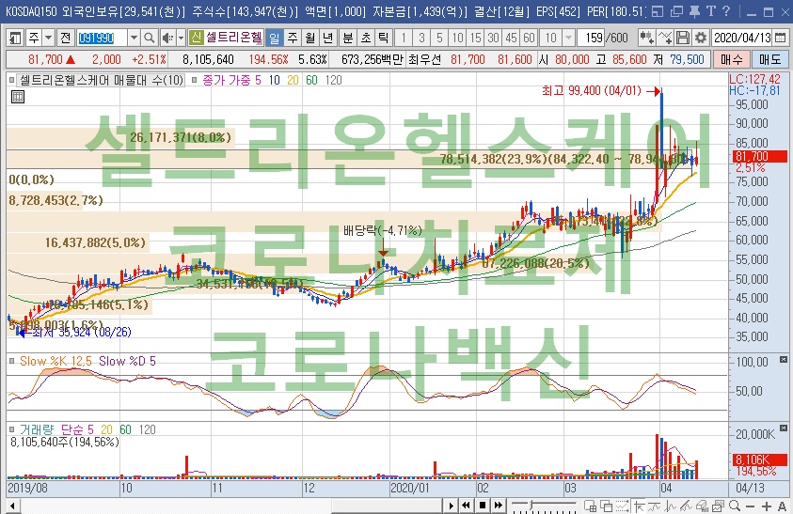The width and height of the screenshot is (793, 514).
Task: Click the candlestick chart tool icon left of the save icon
Action: point(646,38)
